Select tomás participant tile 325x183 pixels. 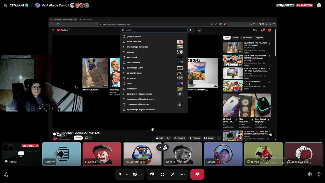coord(263,154)
